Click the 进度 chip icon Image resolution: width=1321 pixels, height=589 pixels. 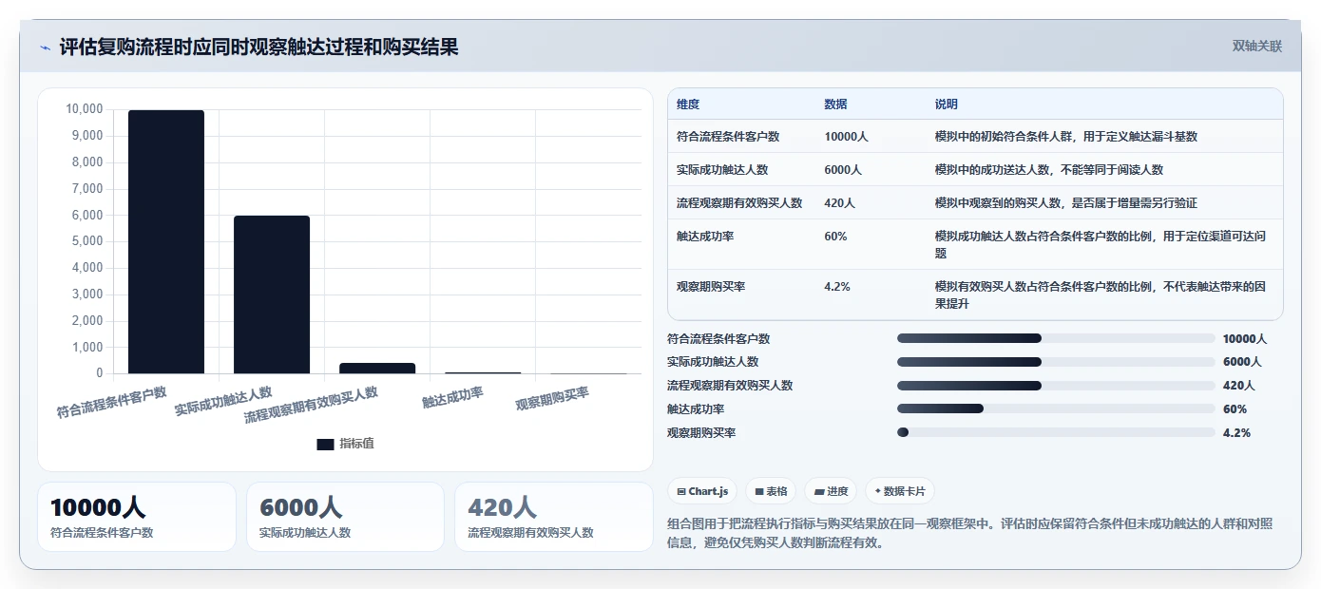(818, 491)
